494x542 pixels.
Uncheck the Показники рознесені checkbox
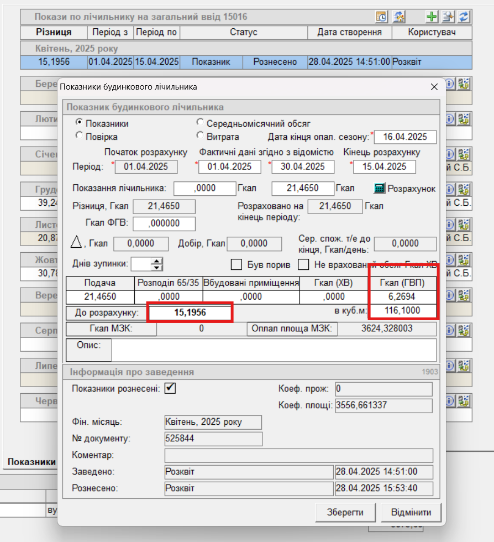click(x=170, y=388)
